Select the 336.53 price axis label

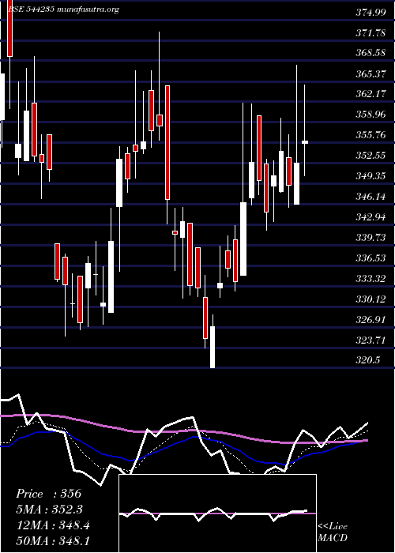[x=371, y=258]
